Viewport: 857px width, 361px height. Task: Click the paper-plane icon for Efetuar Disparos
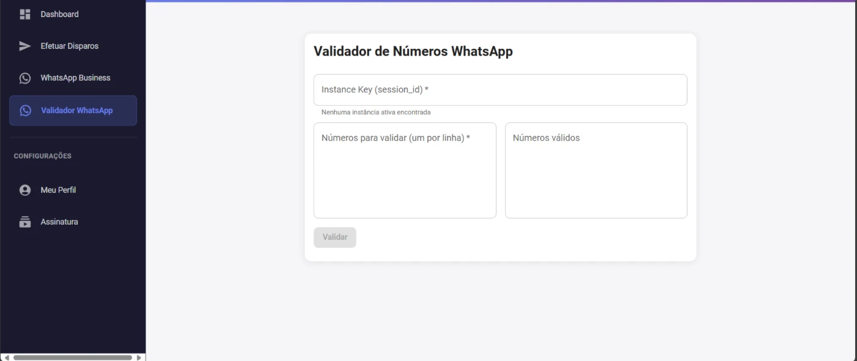25,46
